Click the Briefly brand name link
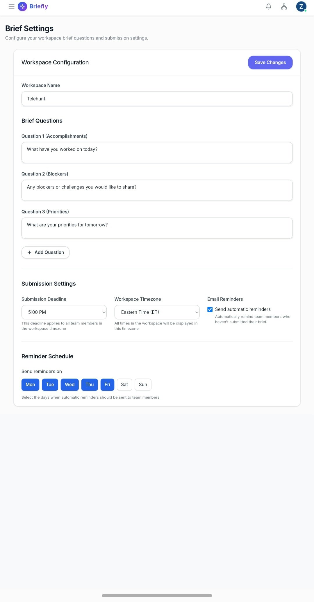 click(39, 6)
